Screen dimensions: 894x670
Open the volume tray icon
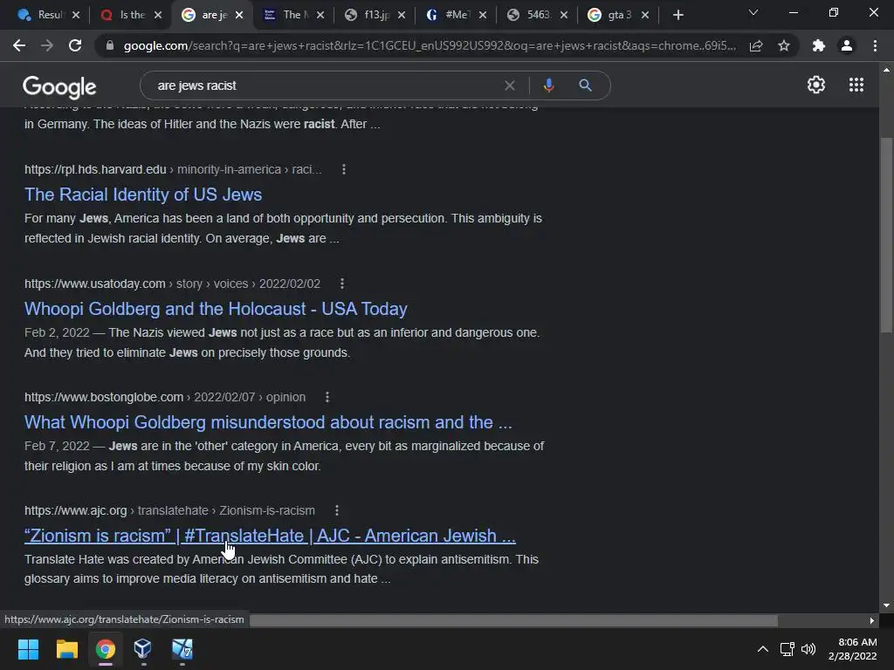click(808, 649)
